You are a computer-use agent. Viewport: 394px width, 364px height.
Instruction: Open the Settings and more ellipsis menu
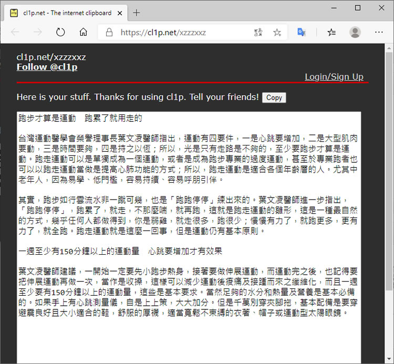click(x=379, y=32)
